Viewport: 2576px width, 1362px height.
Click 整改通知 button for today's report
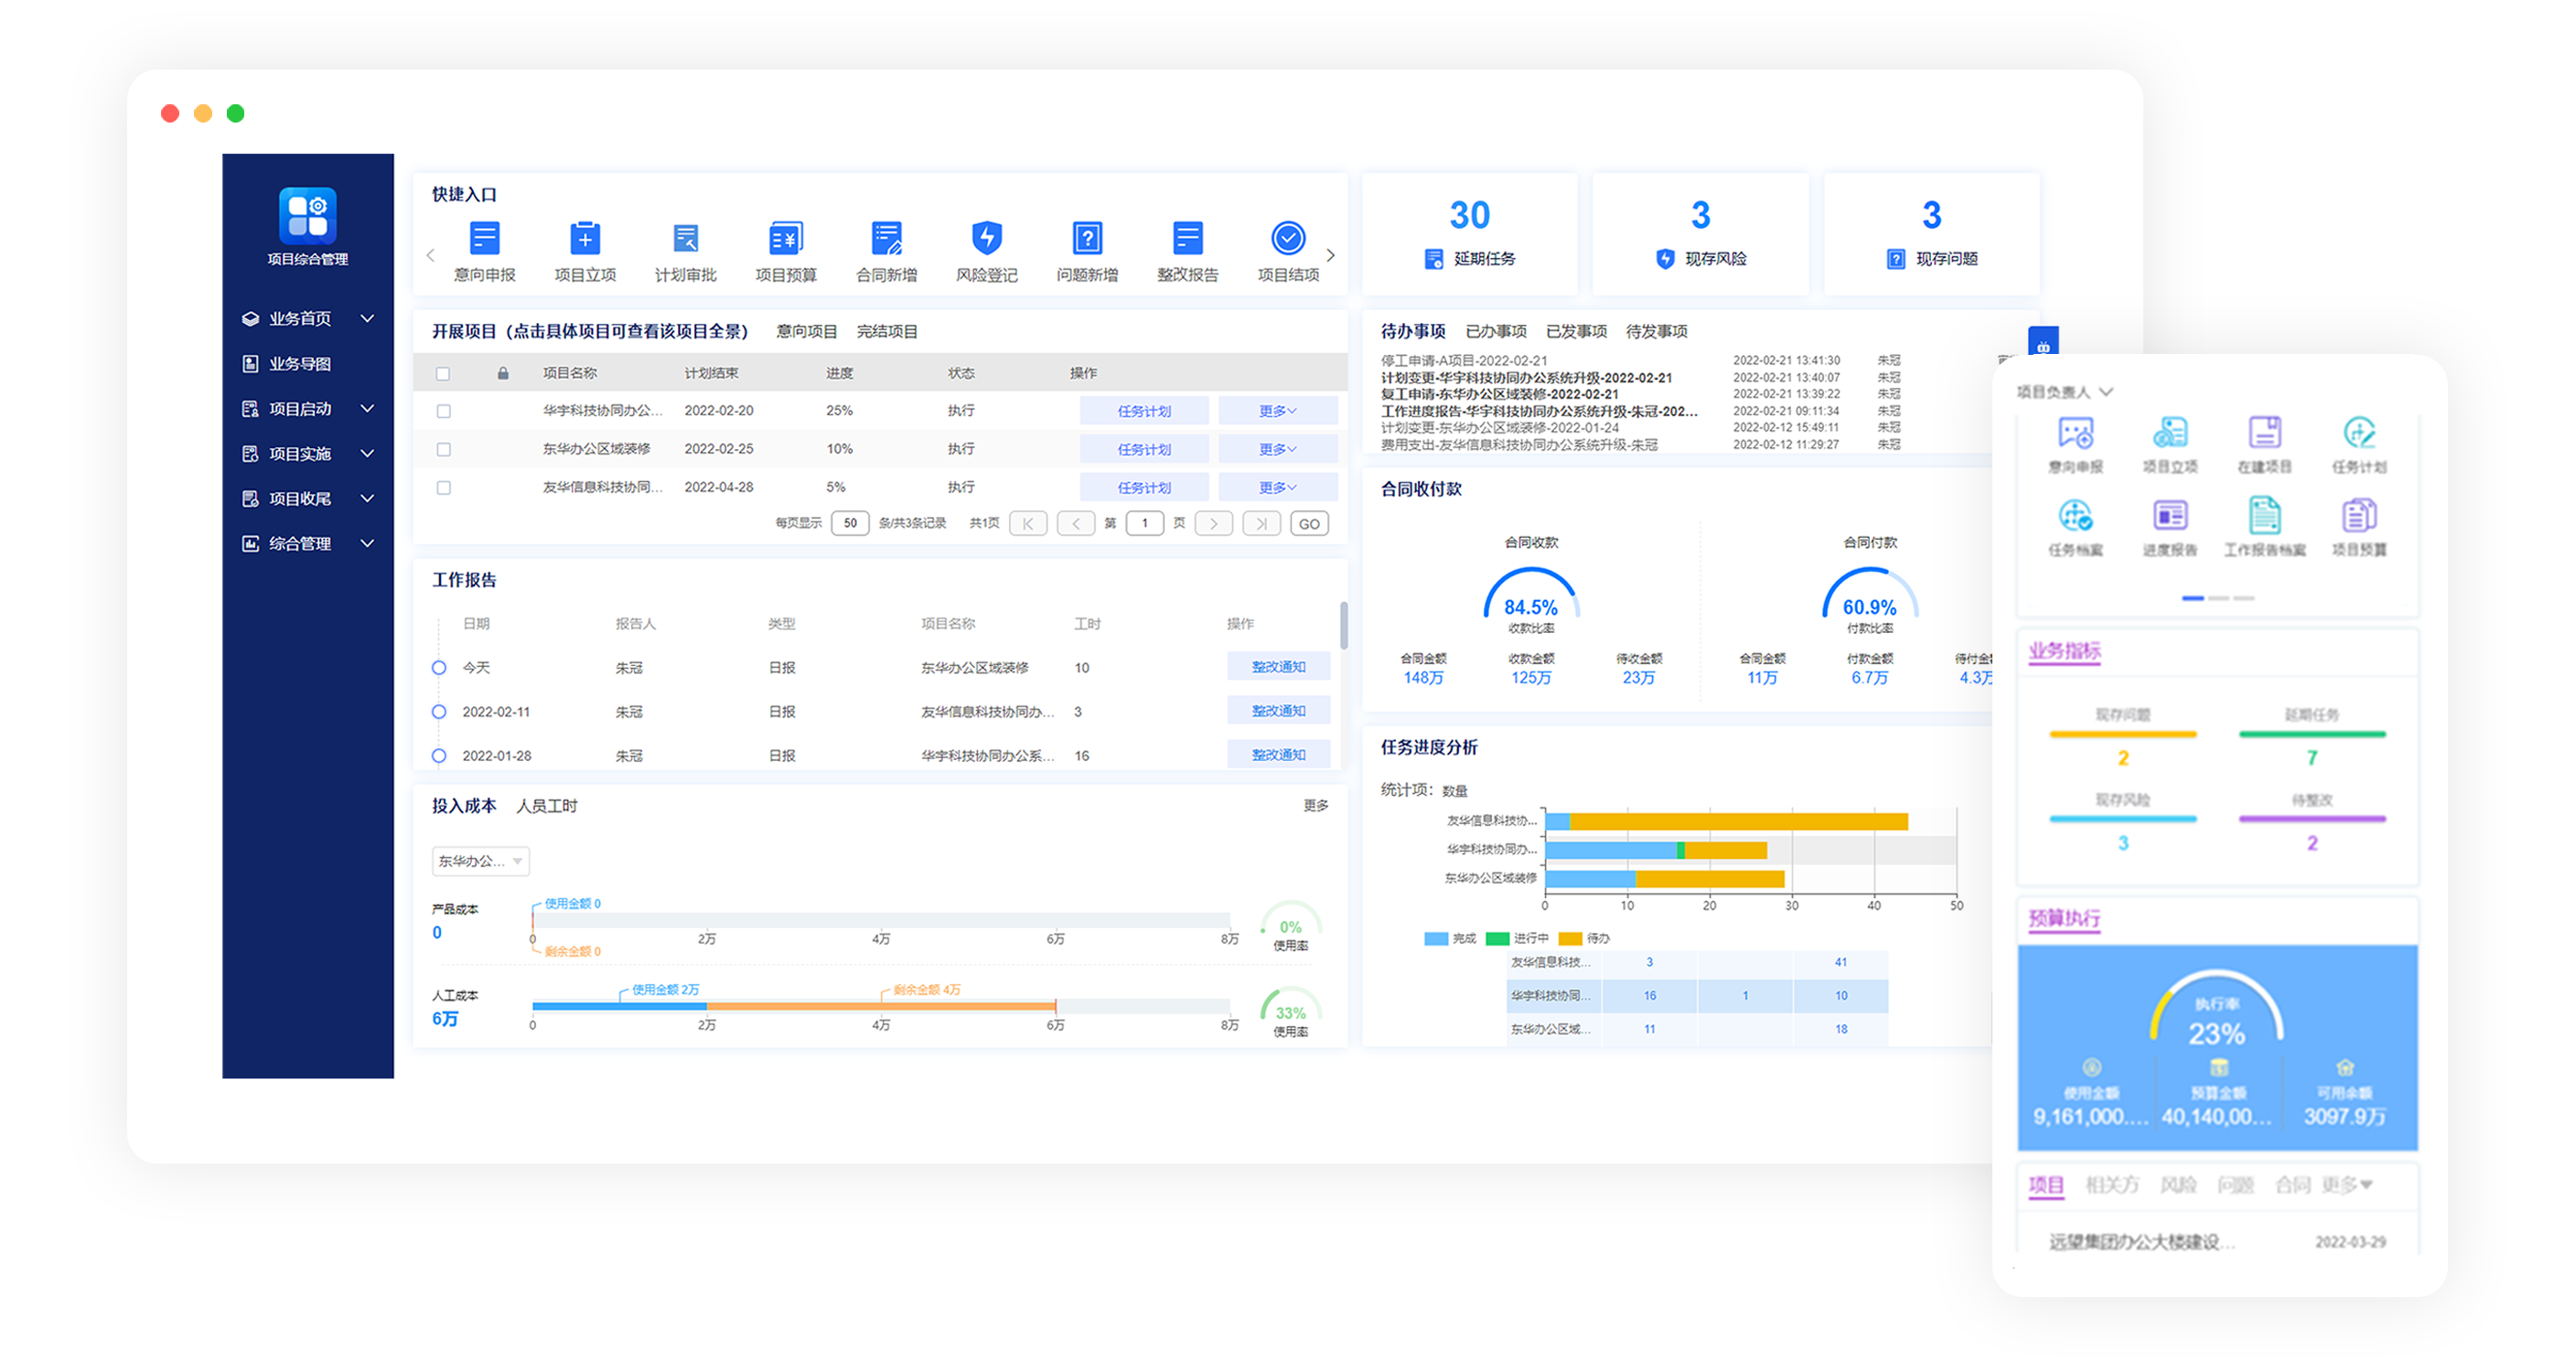pos(1278,667)
